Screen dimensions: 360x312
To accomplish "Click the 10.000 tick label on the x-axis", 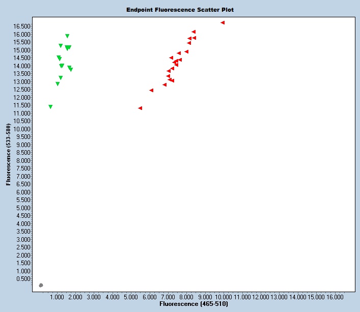I will click(x=224, y=296).
